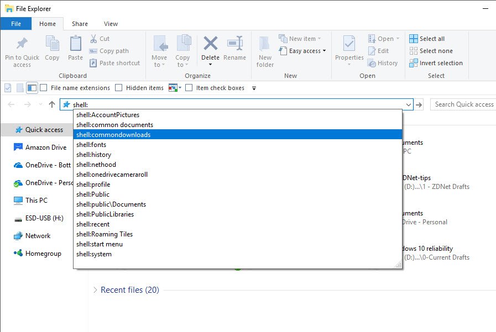Click the New folder icon
The image size is (496, 332).
click(264, 44)
